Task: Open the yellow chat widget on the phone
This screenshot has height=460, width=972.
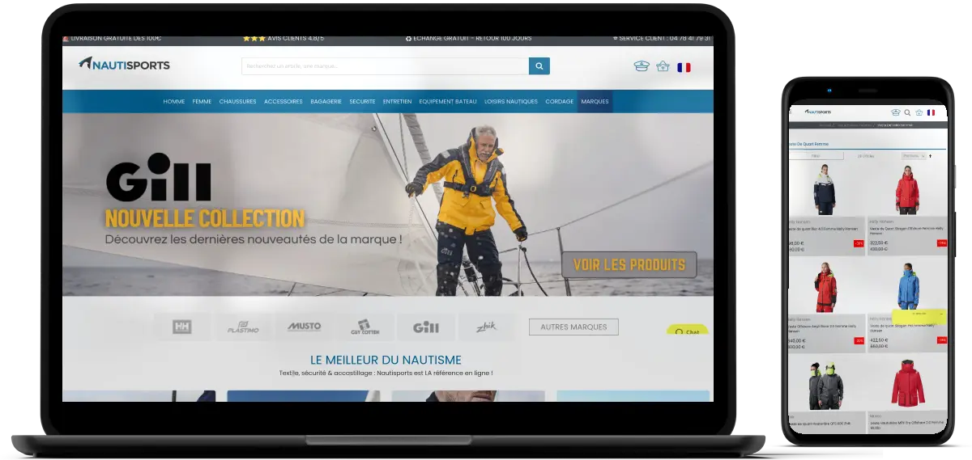Action: pos(919,315)
